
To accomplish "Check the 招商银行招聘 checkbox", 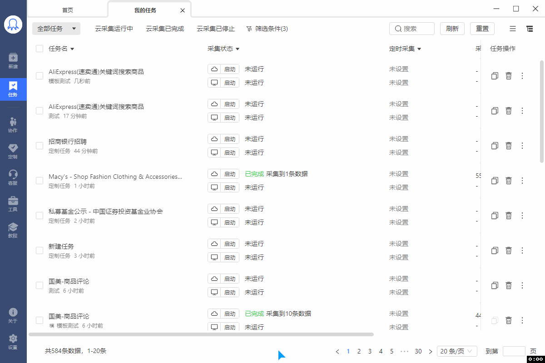I will pos(40,146).
